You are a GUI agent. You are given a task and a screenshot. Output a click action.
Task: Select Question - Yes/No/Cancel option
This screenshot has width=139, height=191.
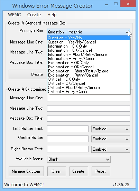89,42
